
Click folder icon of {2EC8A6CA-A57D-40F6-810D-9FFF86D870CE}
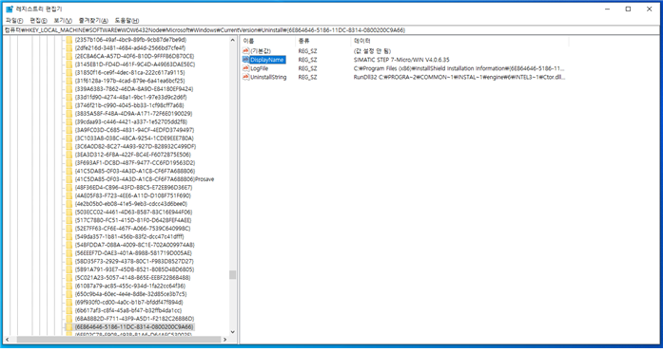[68, 56]
